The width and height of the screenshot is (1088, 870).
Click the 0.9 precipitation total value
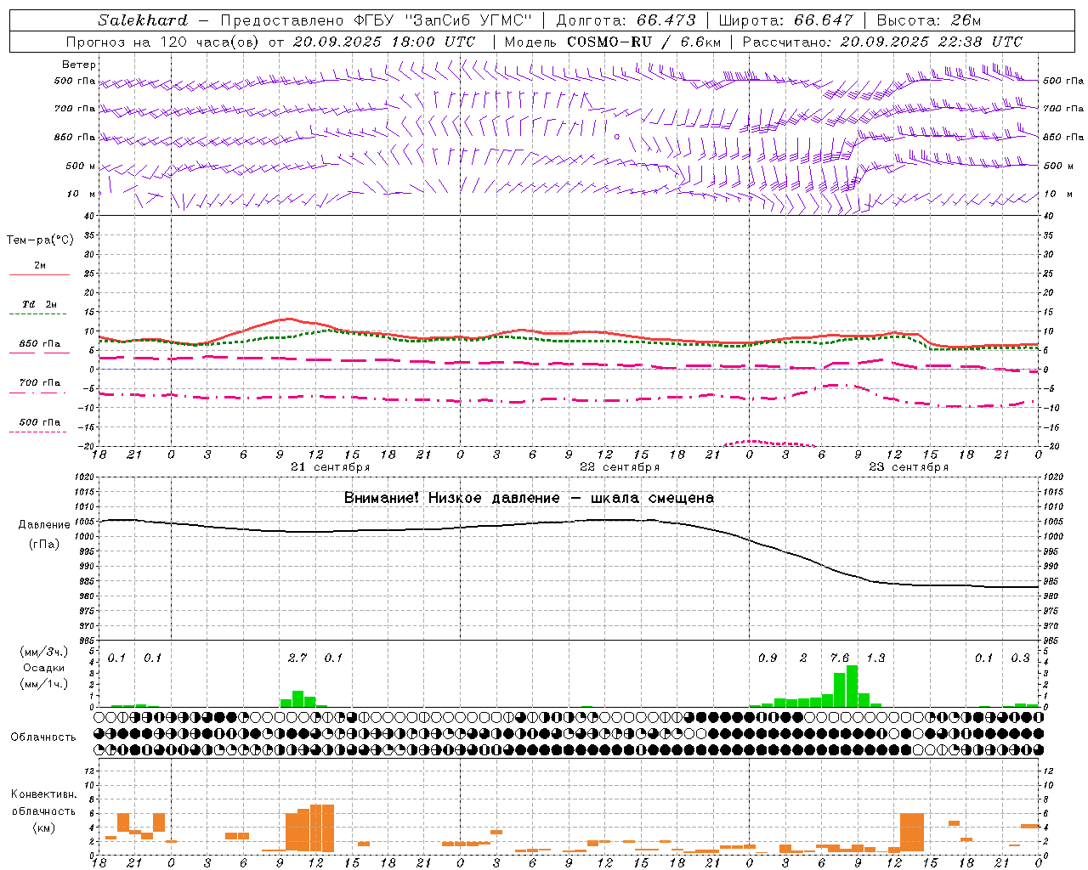pos(768,658)
